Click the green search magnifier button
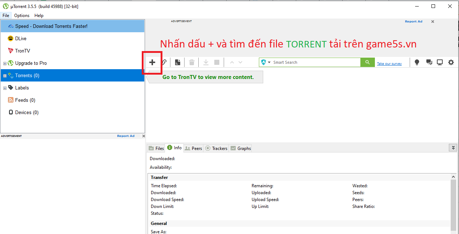The width and height of the screenshot is (459, 234). pyautogui.click(x=368, y=62)
